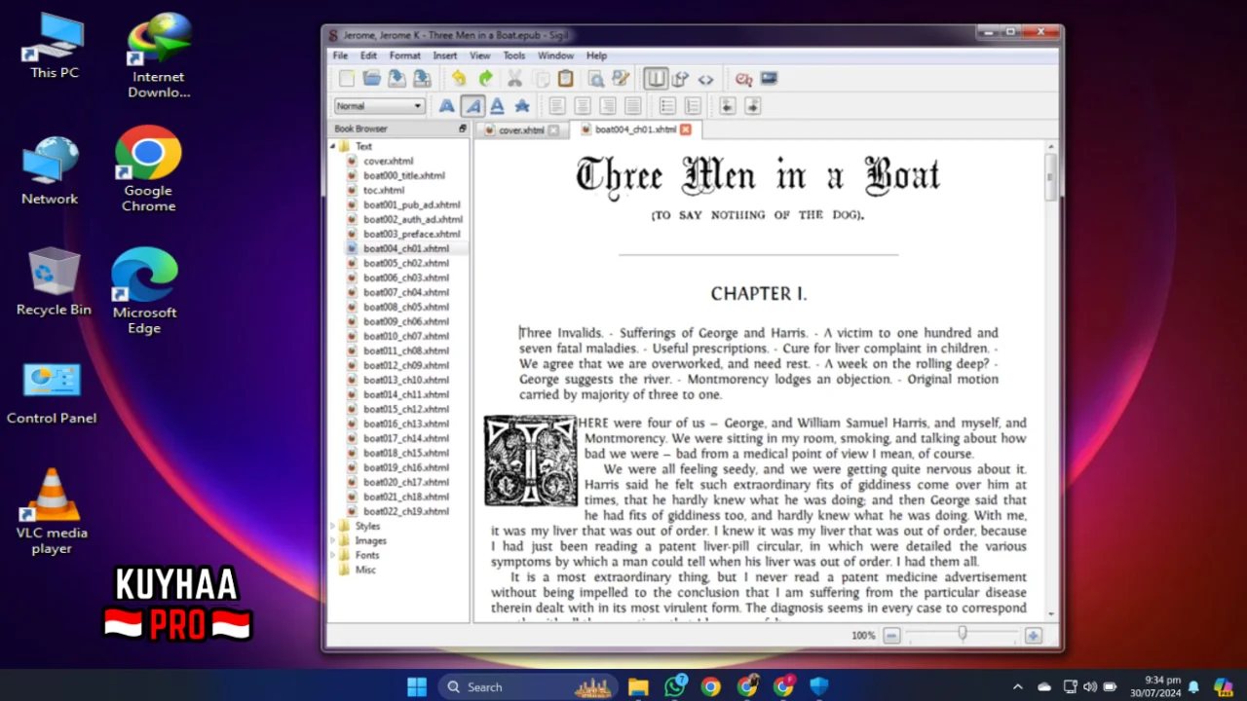The height and width of the screenshot is (701, 1247).
Task: Switch to Book View icon
Action: coord(656,79)
